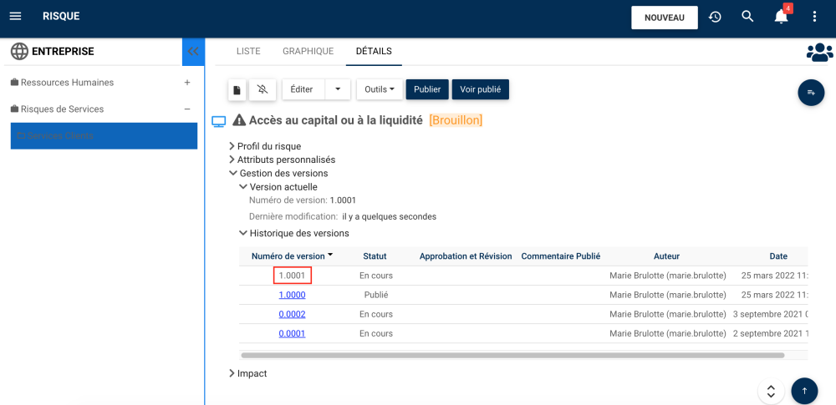This screenshot has height=405, width=836.
Task: Collapse the Version actuelle subsection
Action: click(x=278, y=187)
